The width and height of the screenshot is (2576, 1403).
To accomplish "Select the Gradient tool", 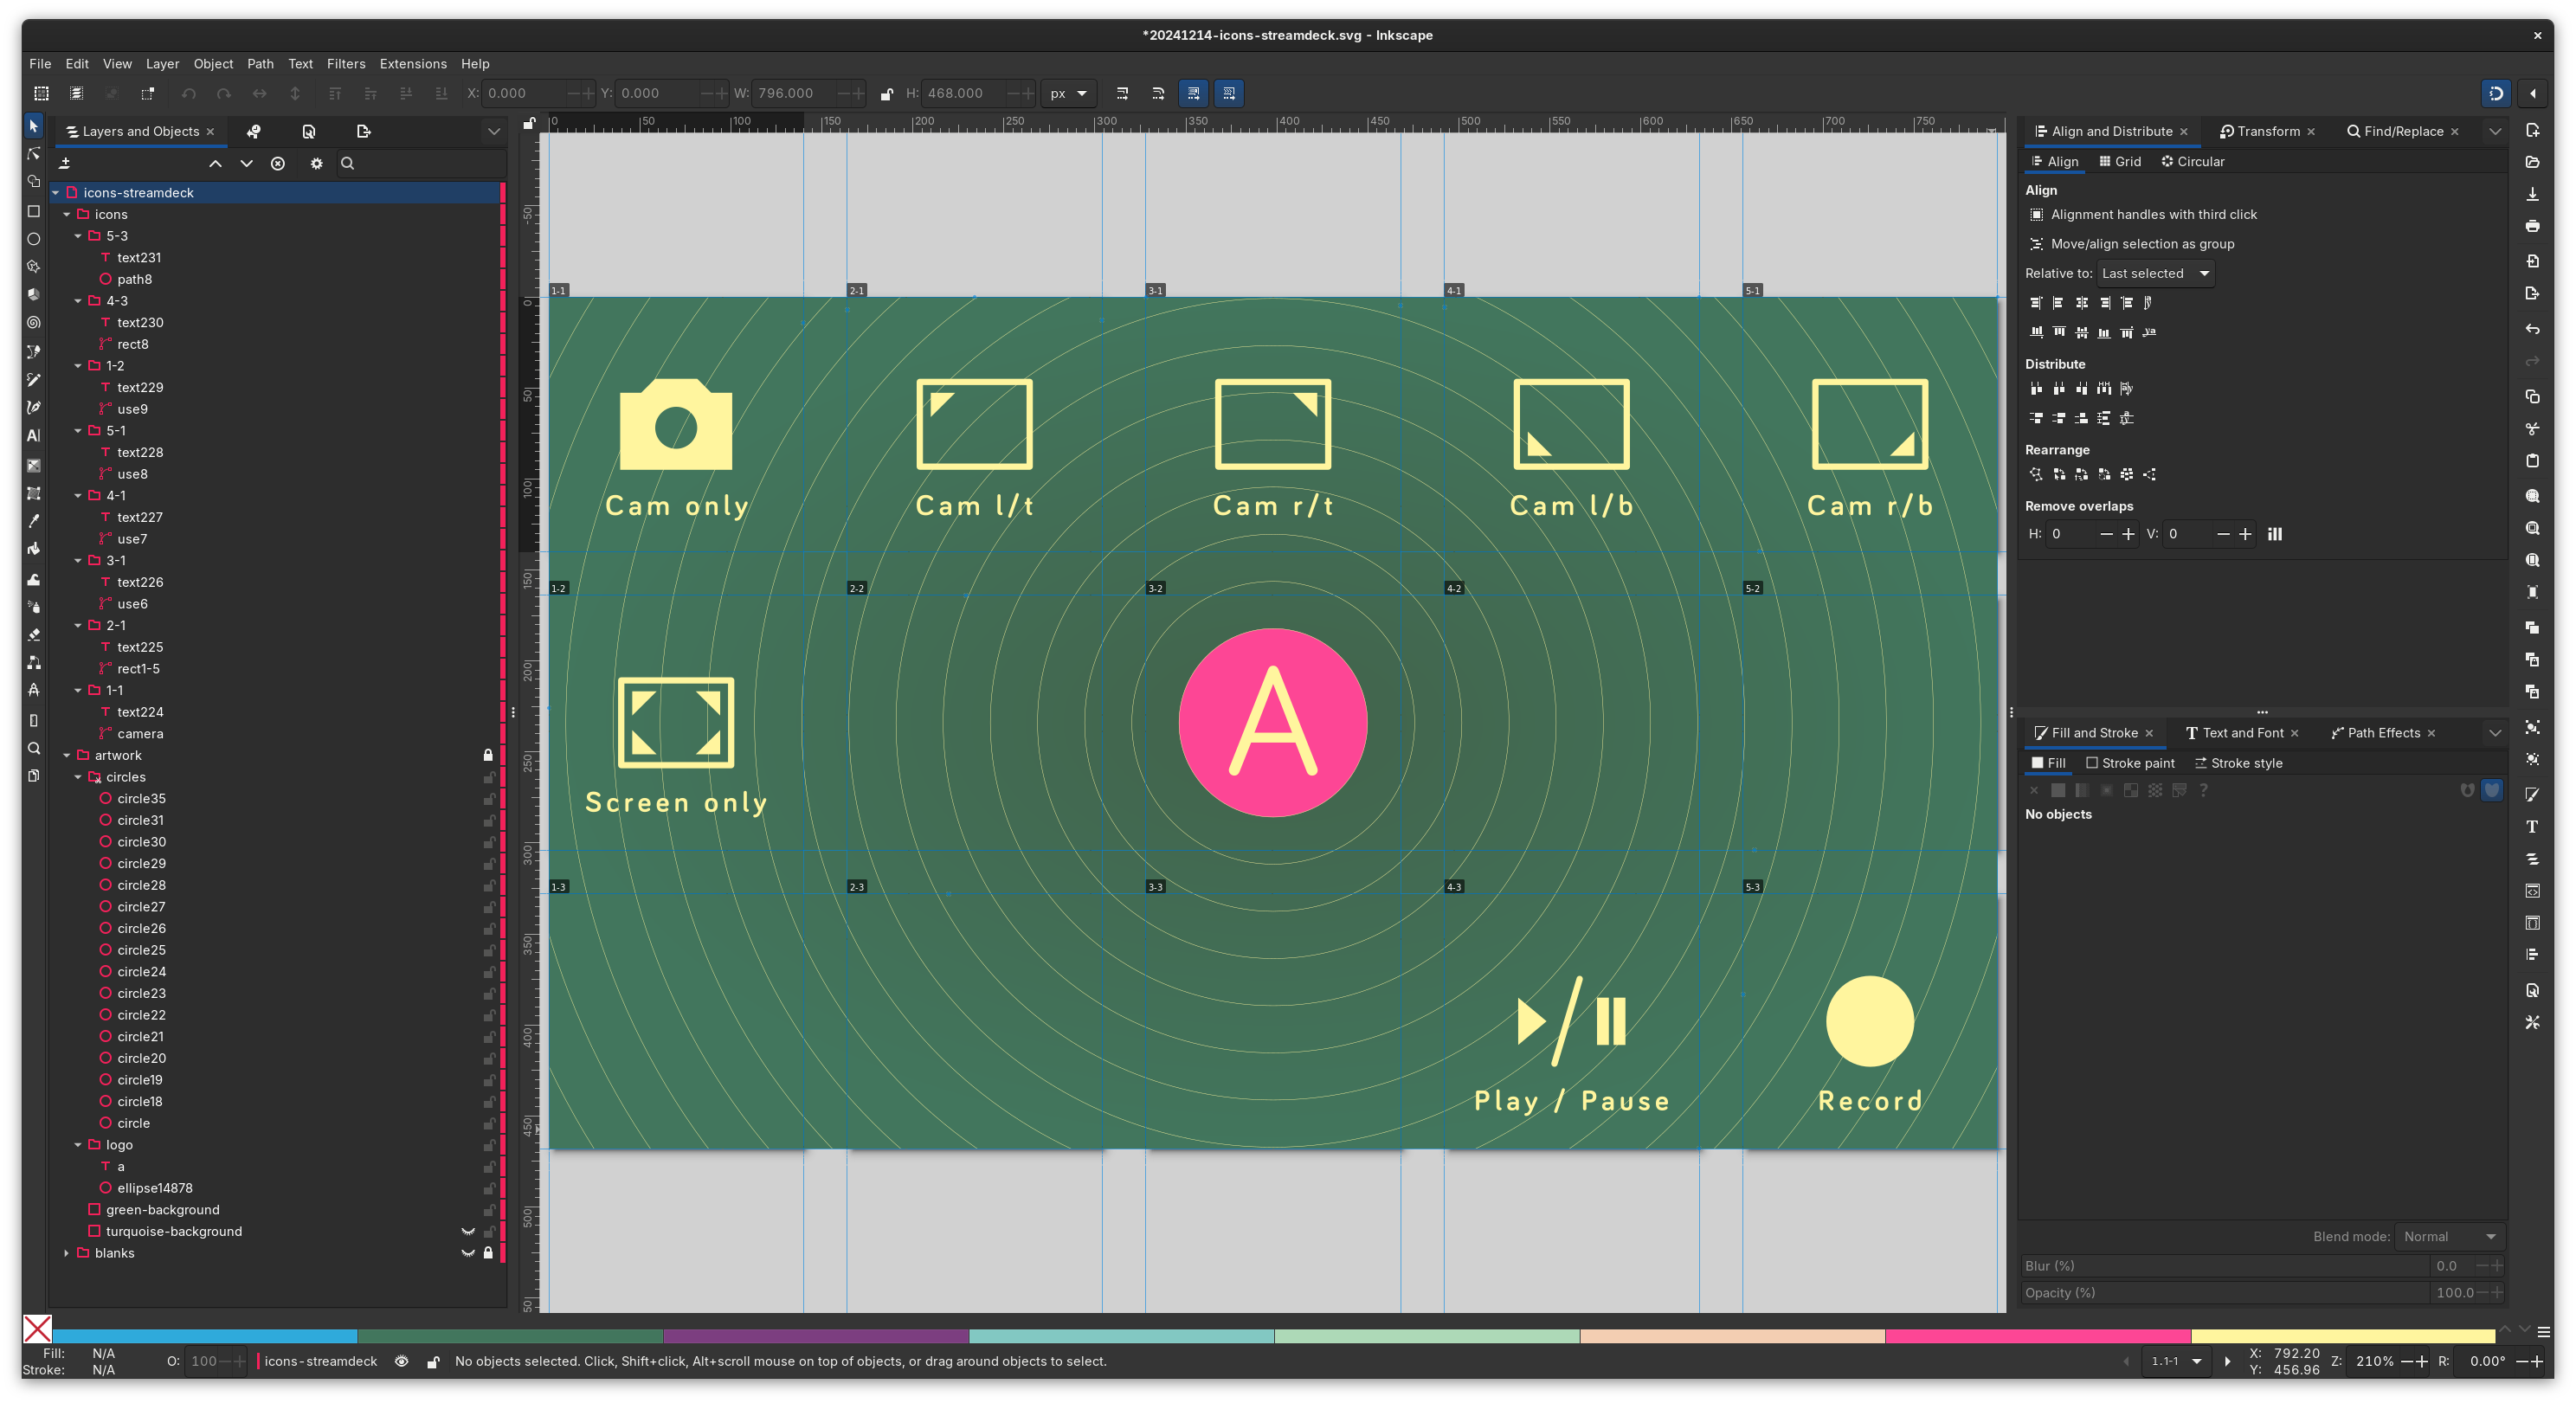I will [x=33, y=465].
